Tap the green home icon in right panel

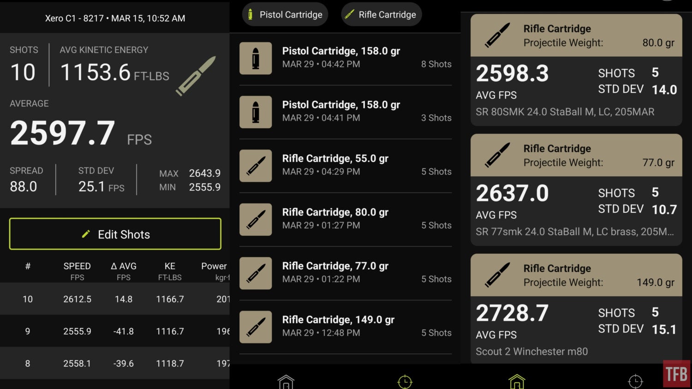pos(517,382)
